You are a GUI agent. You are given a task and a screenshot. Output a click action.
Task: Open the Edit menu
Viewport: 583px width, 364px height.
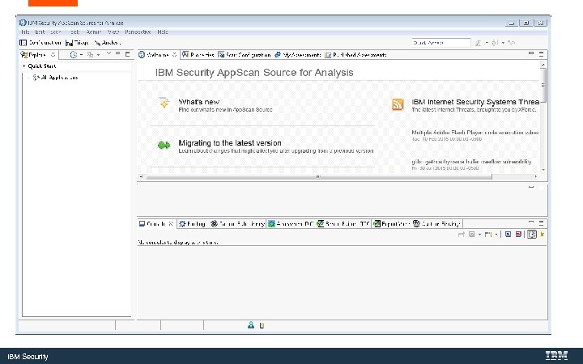tap(40, 32)
